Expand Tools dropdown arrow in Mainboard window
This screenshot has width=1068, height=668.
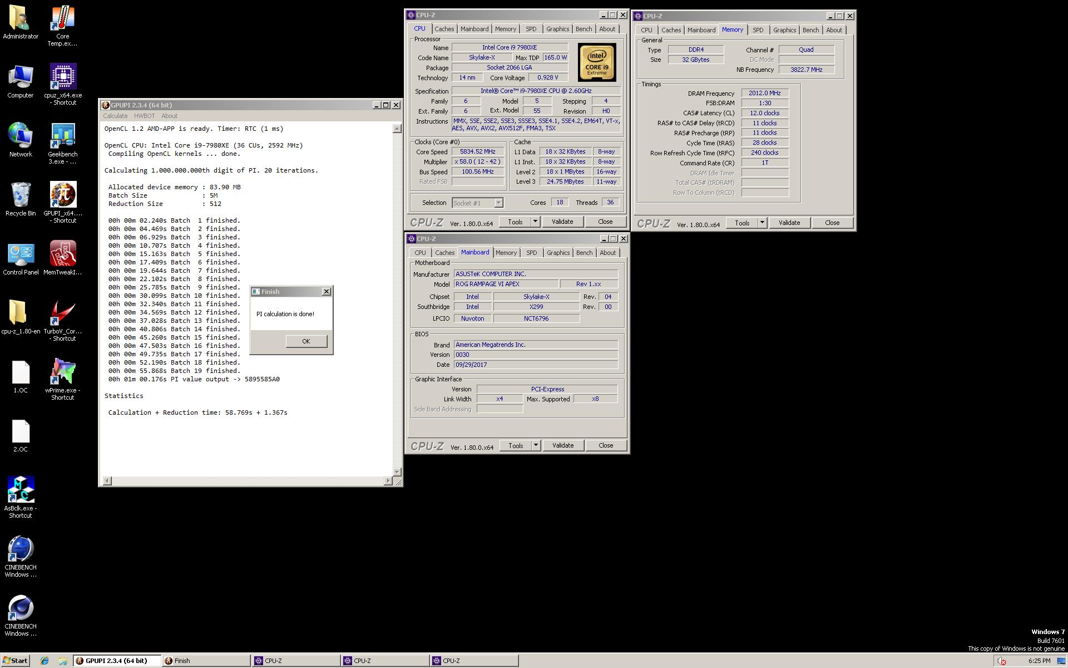click(x=536, y=445)
